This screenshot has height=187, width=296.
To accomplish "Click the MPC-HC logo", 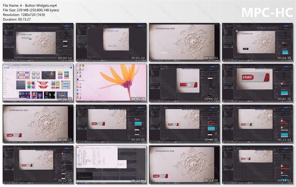I will coord(267,12).
